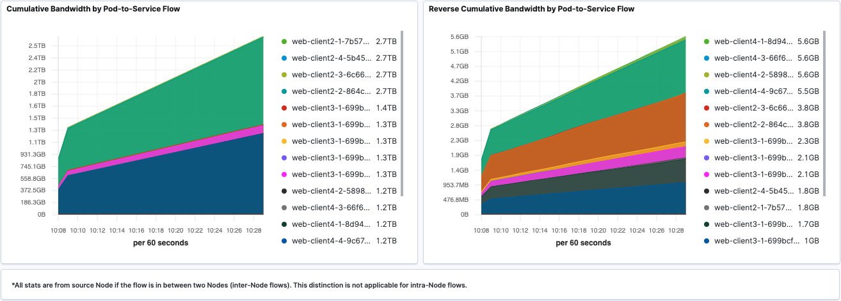The width and height of the screenshot is (841, 301).
Task: Click green dot for web-client4-1-8d94 5.6GB entry
Action: pos(706,42)
